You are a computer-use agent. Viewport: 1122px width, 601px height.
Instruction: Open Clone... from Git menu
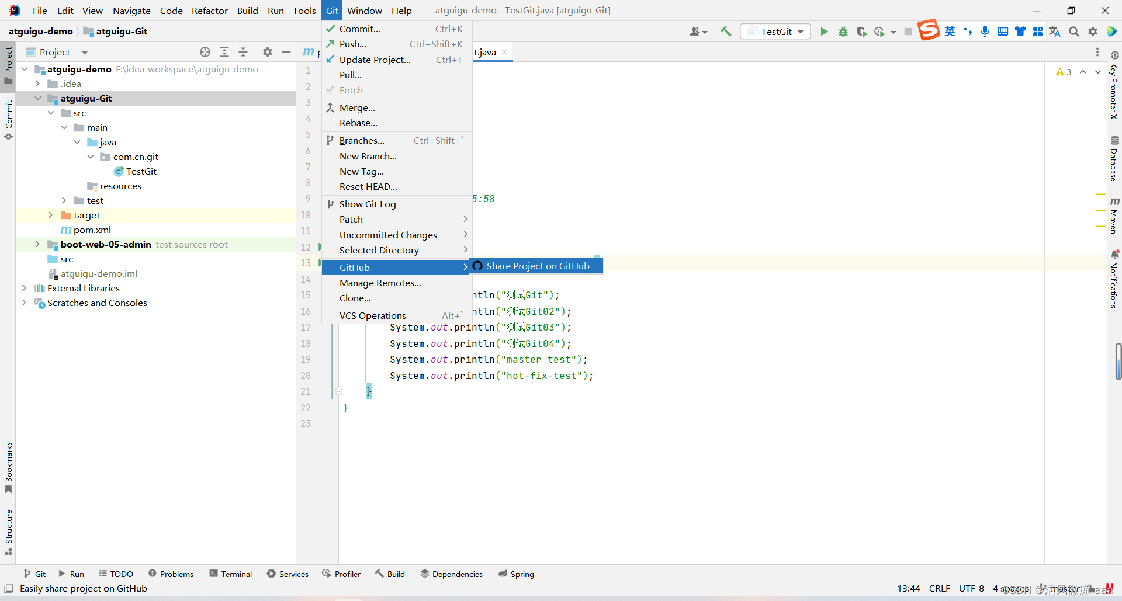pyautogui.click(x=397, y=298)
